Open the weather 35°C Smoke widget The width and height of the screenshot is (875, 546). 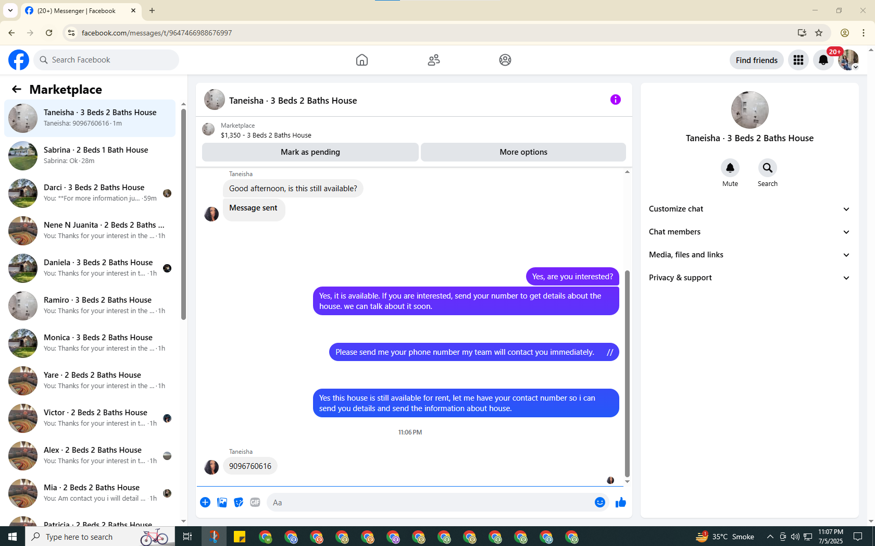point(725,537)
